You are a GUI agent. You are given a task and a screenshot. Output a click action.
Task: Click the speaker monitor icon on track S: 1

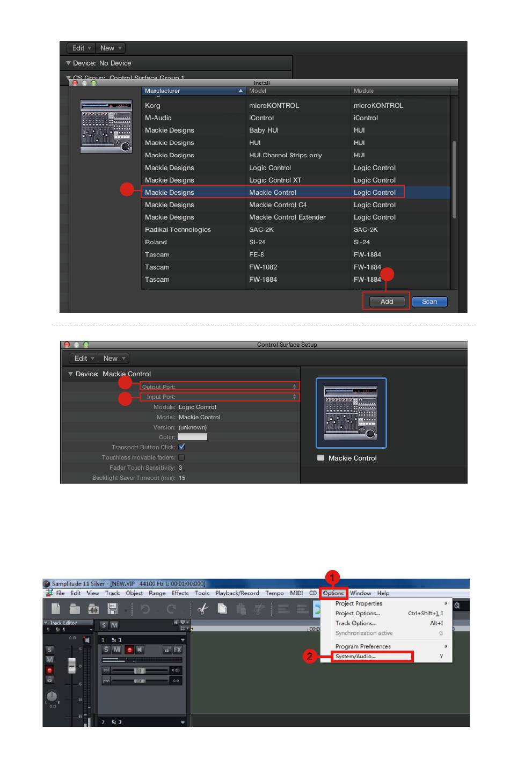click(140, 650)
